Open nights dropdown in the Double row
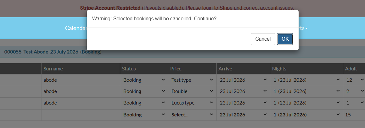 306,91
